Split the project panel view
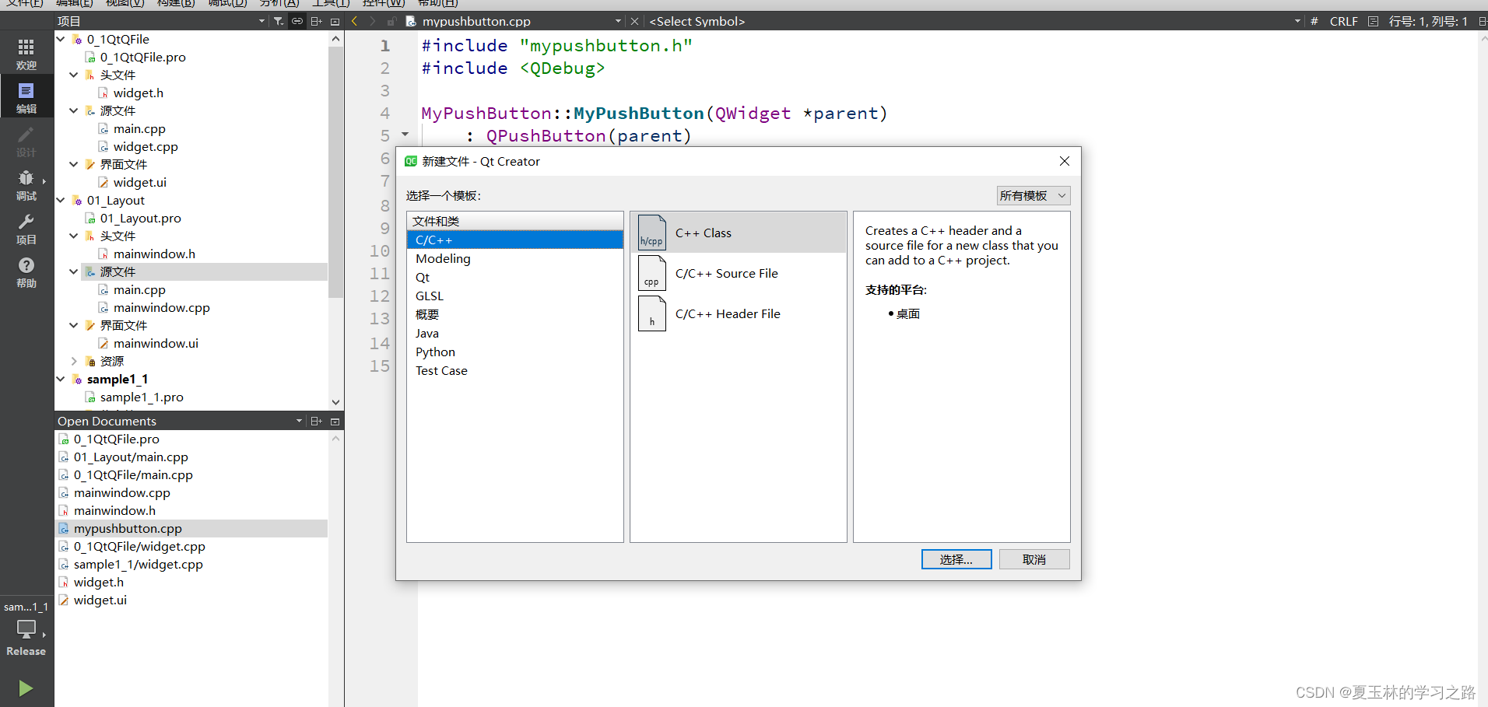 pyautogui.click(x=316, y=21)
